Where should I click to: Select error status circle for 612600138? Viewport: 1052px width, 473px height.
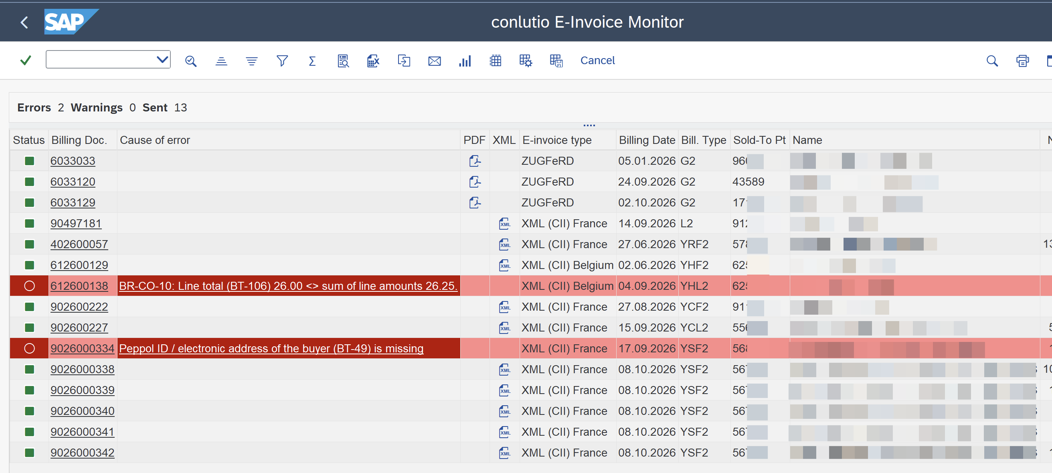29,286
